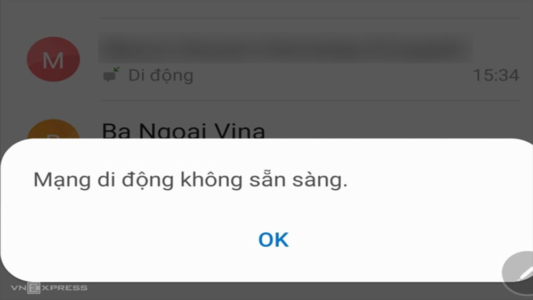
Task: Tap the orange avatar beside Ba Ngoai Vina
Action: [x=53, y=129]
